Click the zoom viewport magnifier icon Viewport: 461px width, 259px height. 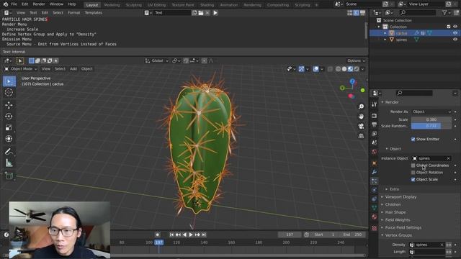tap(361, 106)
